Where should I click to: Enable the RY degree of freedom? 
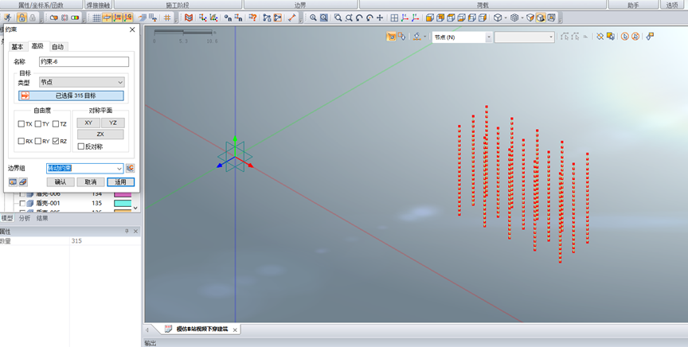(x=38, y=141)
